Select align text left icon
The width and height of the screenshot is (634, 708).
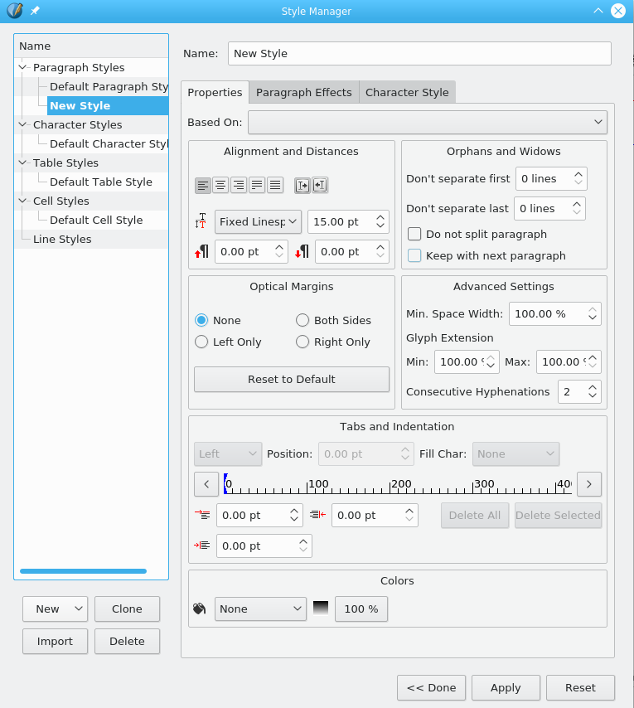[x=202, y=185]
